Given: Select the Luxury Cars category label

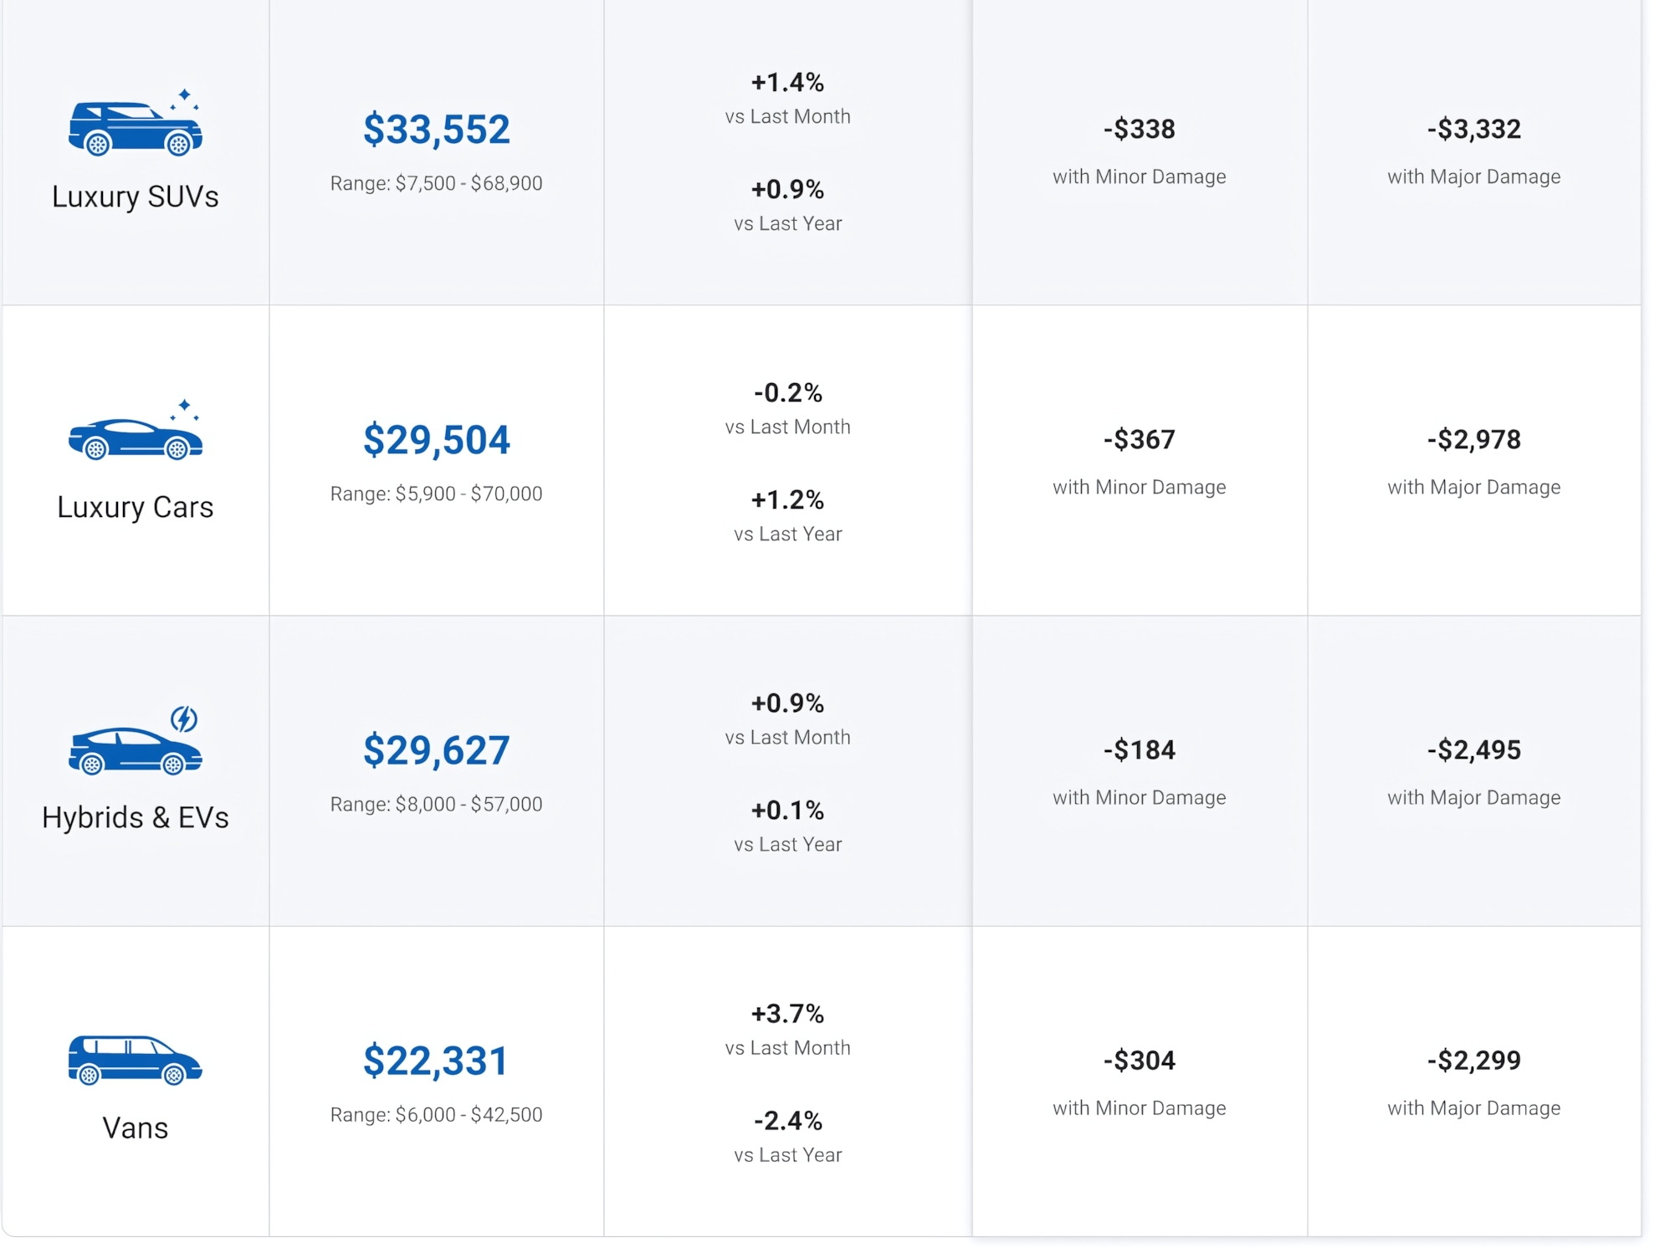Looking at the screenshot, I should pyautogui.click(x=135, y=507).
